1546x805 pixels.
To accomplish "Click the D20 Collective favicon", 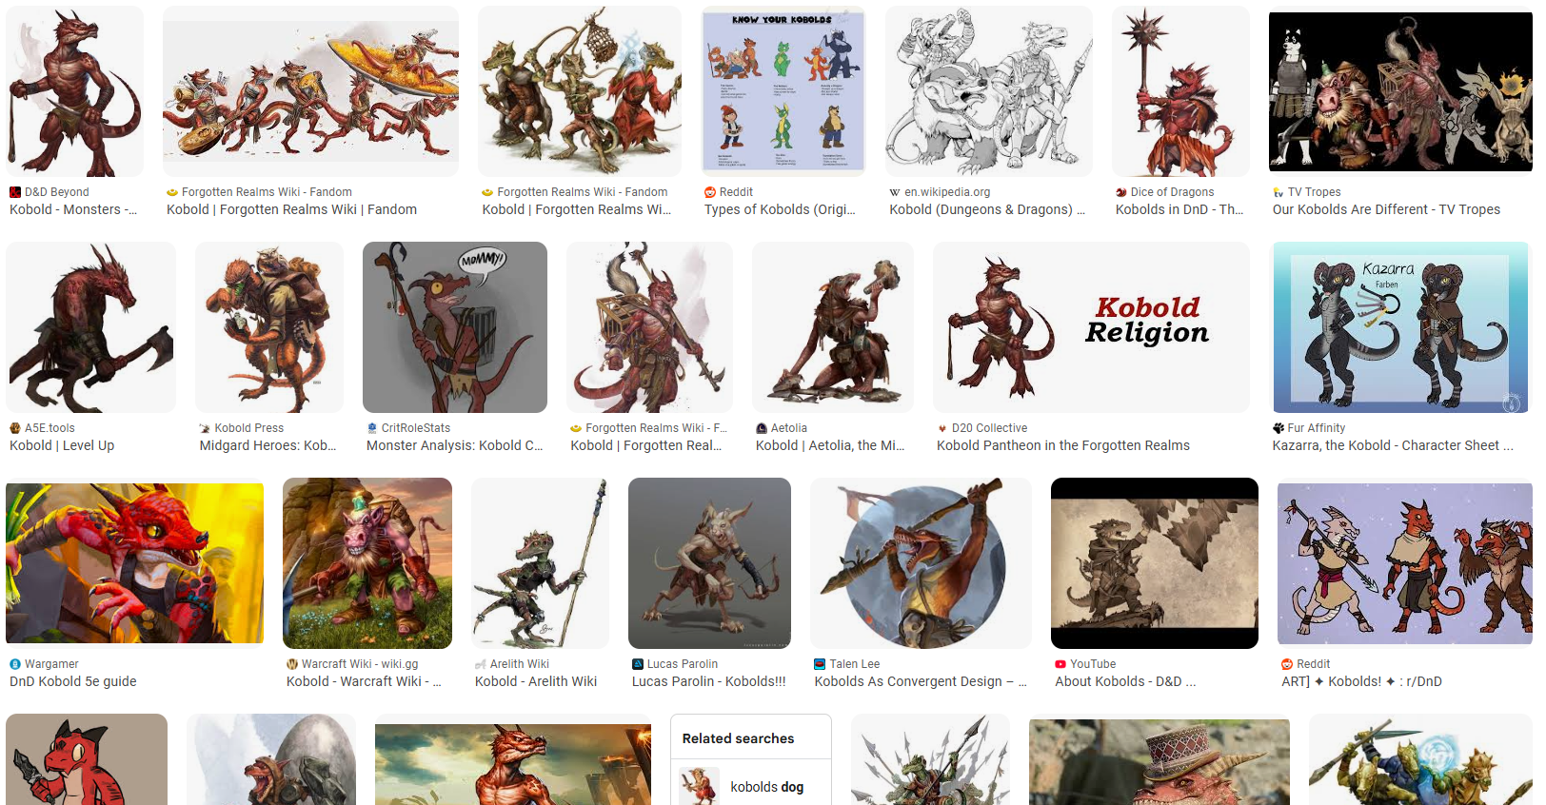I will coord(942,428).
